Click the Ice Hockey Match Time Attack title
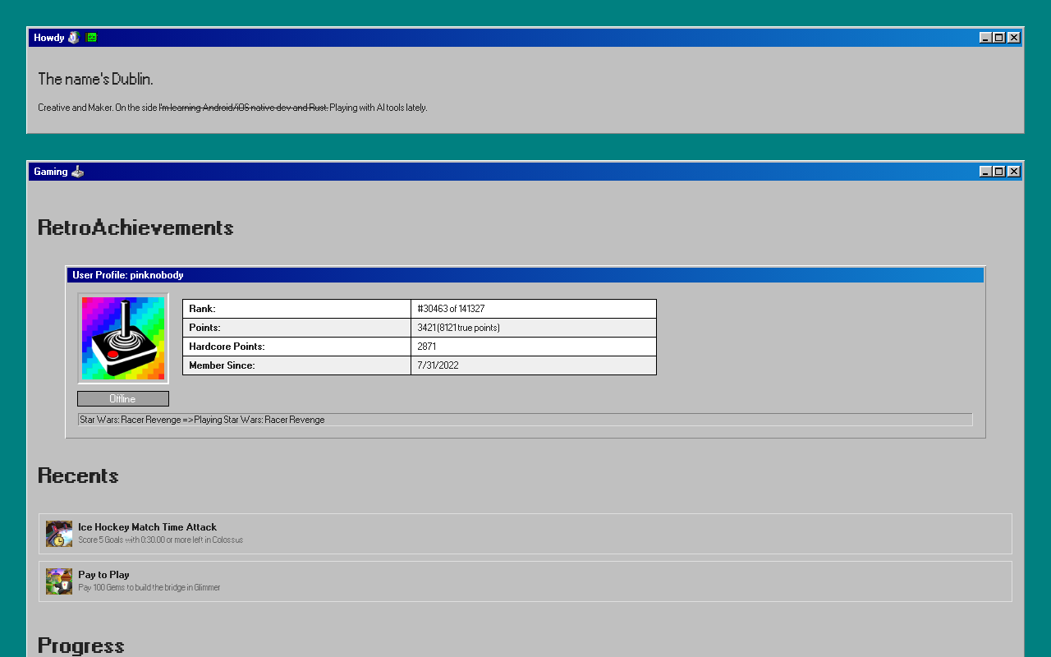Viewport: 1051px width, 657px height. pos(148,527)
